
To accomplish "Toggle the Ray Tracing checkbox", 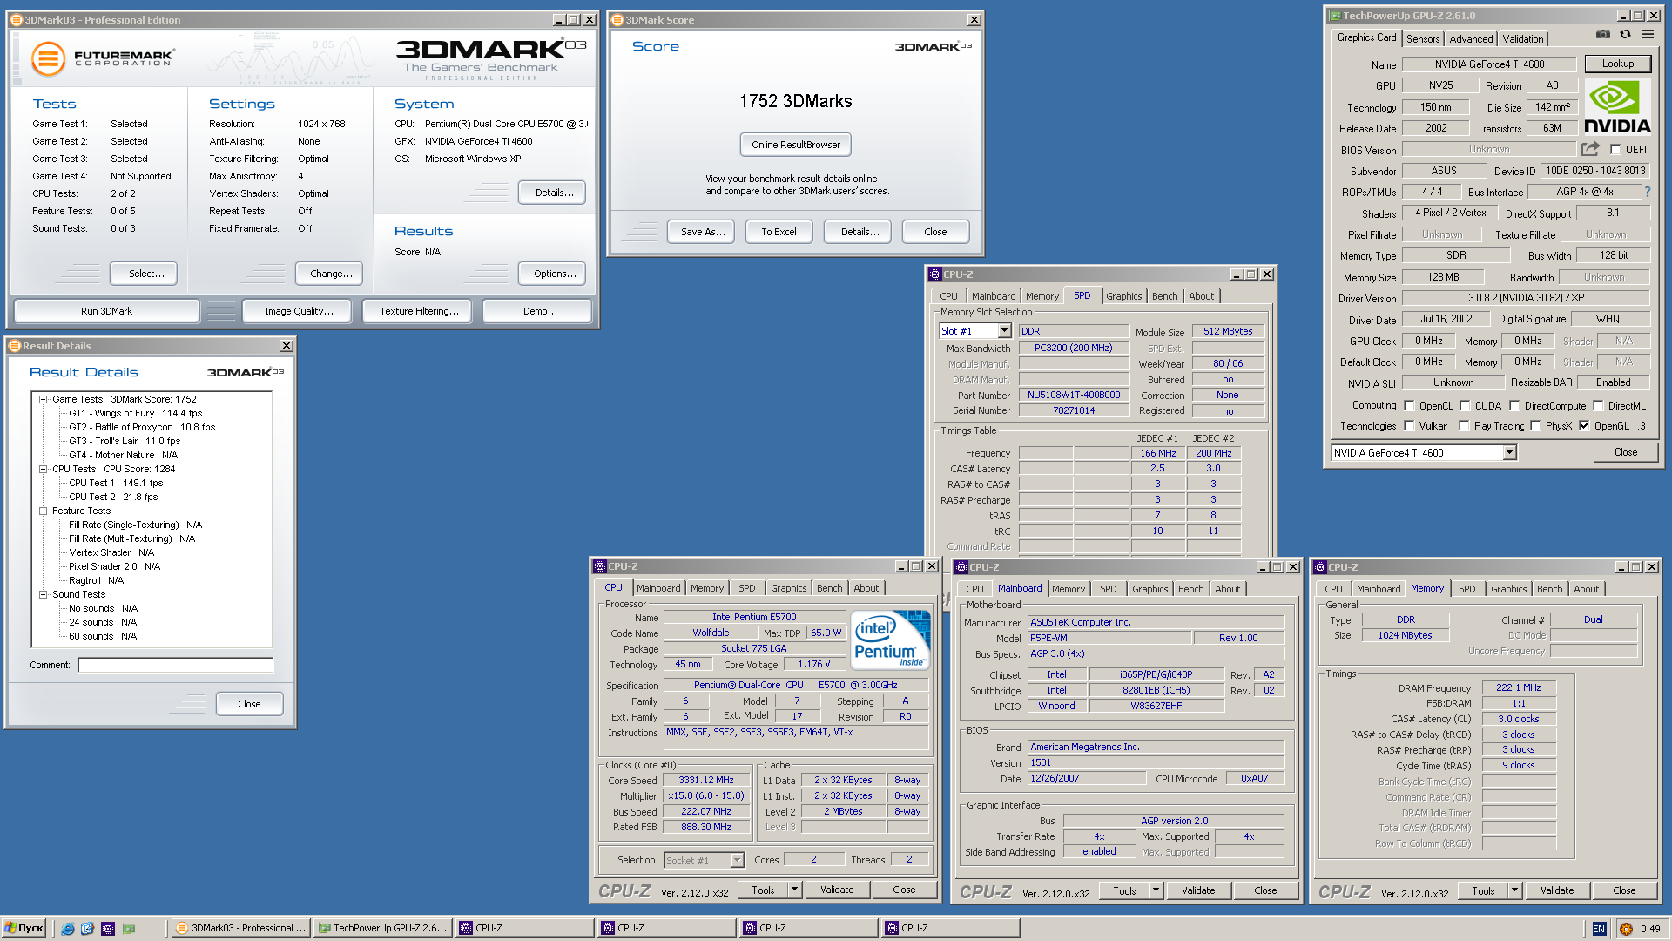I will point(1465,426).
